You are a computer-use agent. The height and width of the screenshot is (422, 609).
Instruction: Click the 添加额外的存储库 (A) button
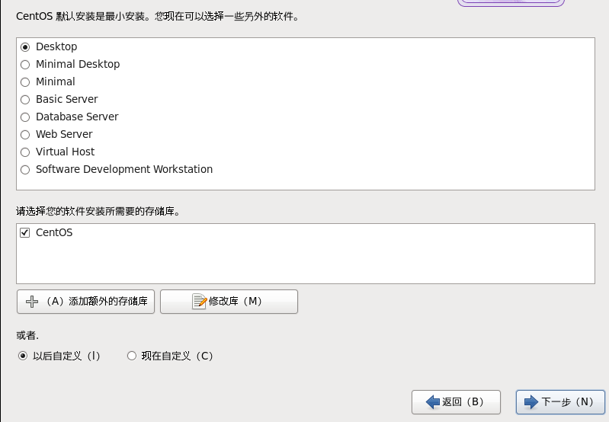[x=85, y=301]
